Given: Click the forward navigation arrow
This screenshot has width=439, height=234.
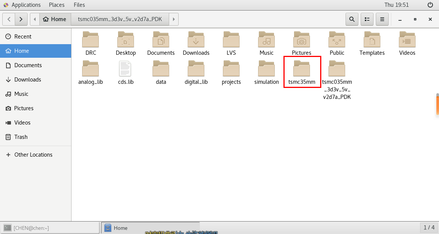Looking at the screenshot, I should click(21, 19).
